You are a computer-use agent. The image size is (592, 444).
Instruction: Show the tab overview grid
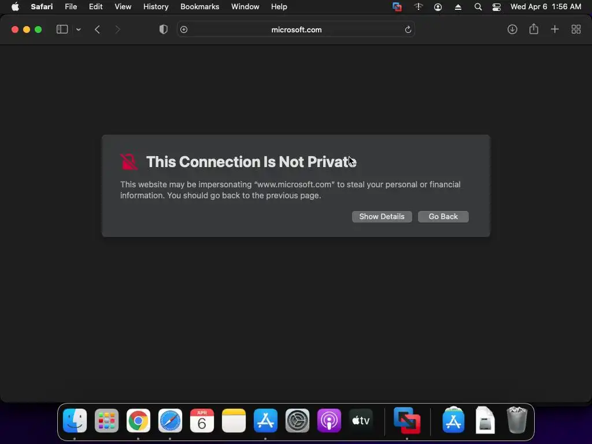tap(576, 29)
